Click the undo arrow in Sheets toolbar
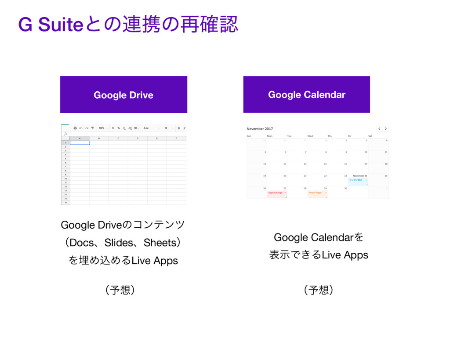The width and height of the screenshot is (450, 337). 81,128
